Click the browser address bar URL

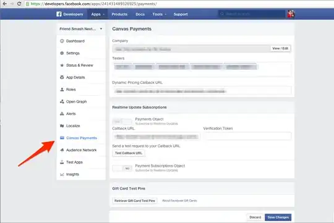(94, 4)
